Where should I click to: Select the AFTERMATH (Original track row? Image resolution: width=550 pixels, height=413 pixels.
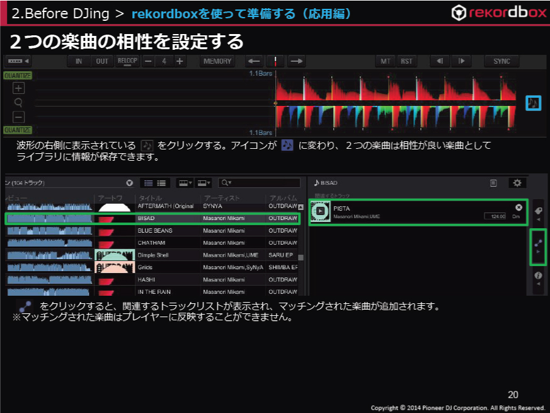tap(152, 207)
